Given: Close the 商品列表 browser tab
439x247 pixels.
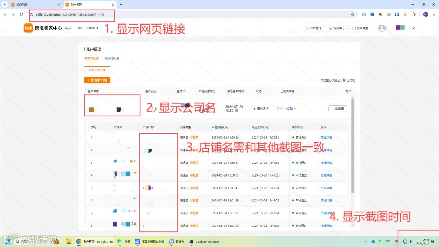Looking at the screenshot, I should [59, 4].
